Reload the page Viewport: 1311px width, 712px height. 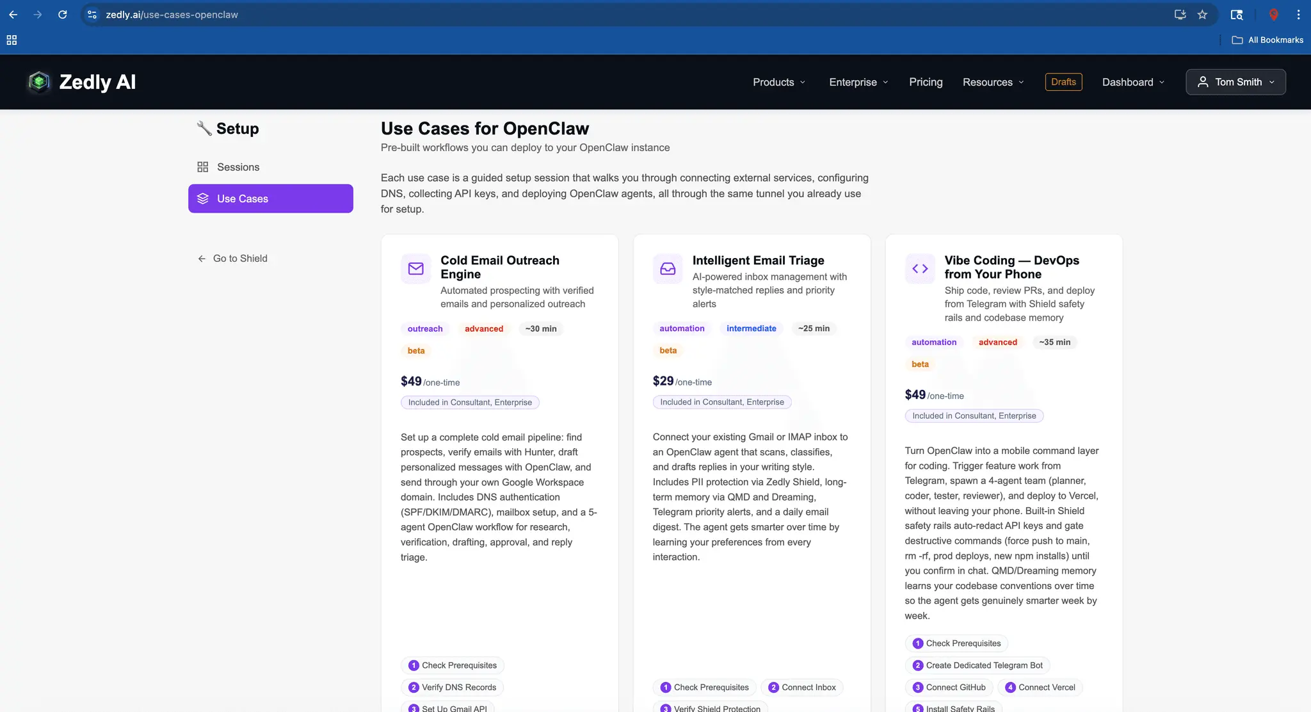point(62,14)
